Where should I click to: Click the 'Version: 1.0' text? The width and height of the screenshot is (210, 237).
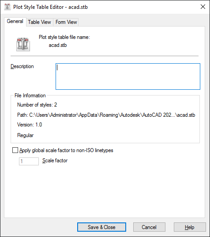pyautogui.click(x=30, y=125)
